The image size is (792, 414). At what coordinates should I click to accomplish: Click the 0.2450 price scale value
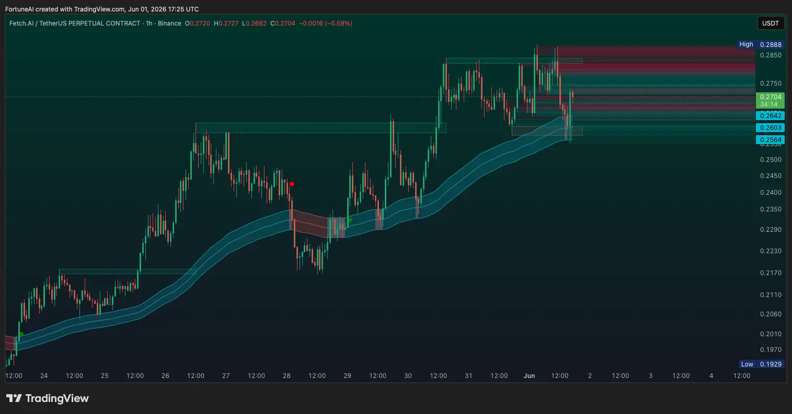click(x=771, y=176)
